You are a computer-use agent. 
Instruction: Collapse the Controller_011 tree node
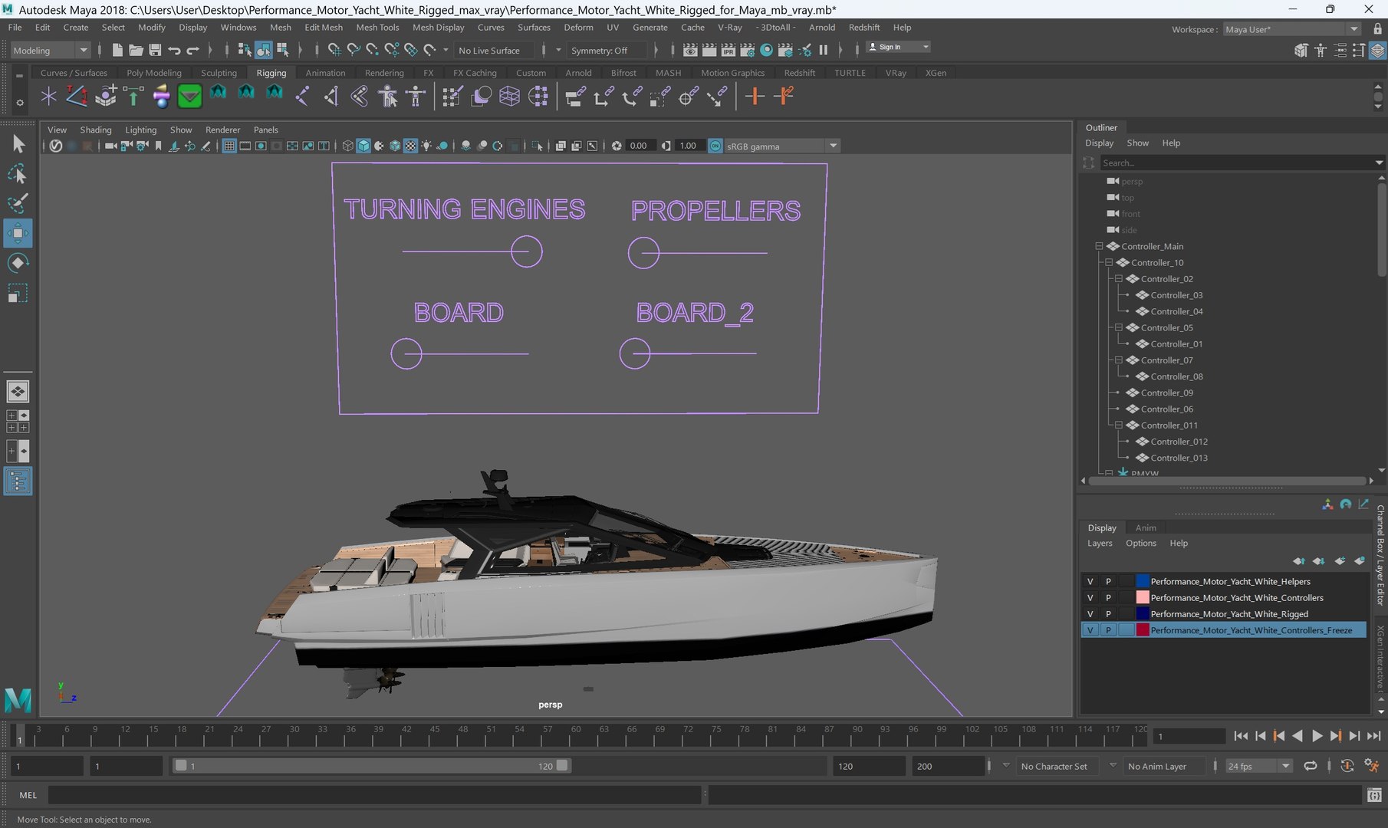(1119, 425)
